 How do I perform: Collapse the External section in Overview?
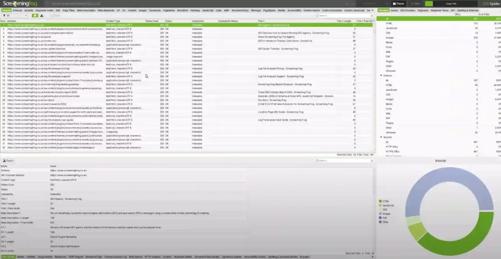coord(381,75)
